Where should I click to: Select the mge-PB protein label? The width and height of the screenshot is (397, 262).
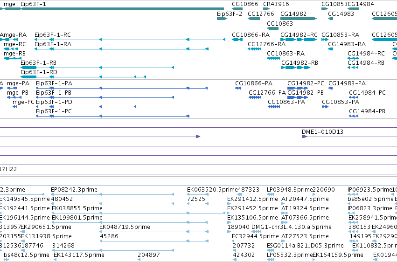18,93
